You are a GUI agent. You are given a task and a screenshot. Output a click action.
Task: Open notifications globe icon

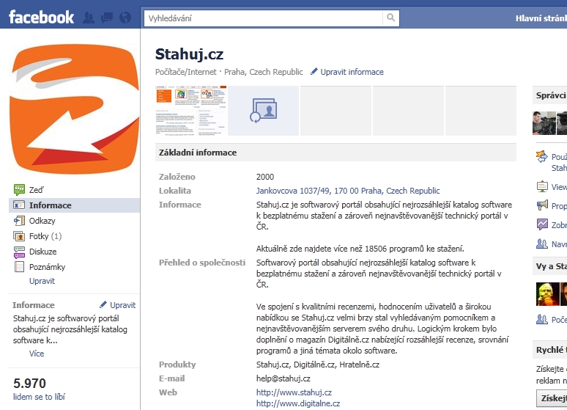coord(125,18)
